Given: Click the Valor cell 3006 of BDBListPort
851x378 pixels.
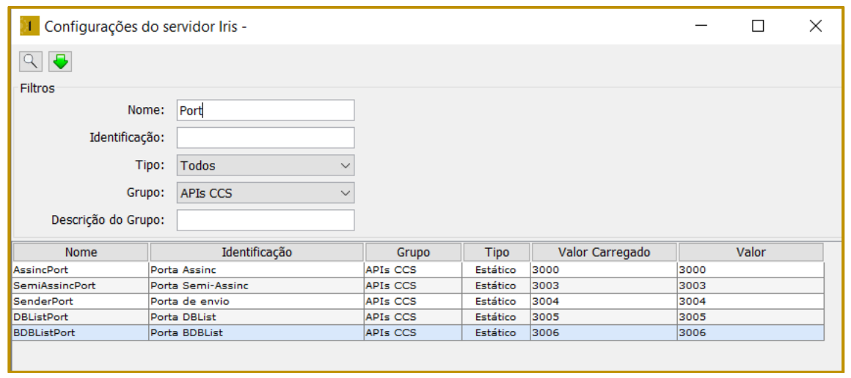Looking at the screenshot, I should [x=750, y=333].
